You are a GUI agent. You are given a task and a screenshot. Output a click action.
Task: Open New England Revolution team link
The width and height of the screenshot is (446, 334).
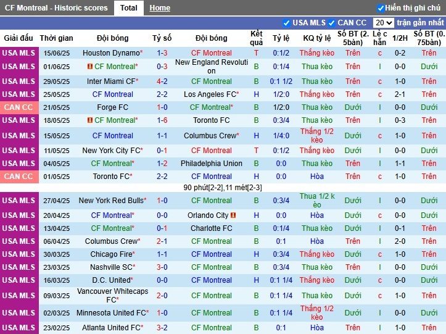point(212,67)
